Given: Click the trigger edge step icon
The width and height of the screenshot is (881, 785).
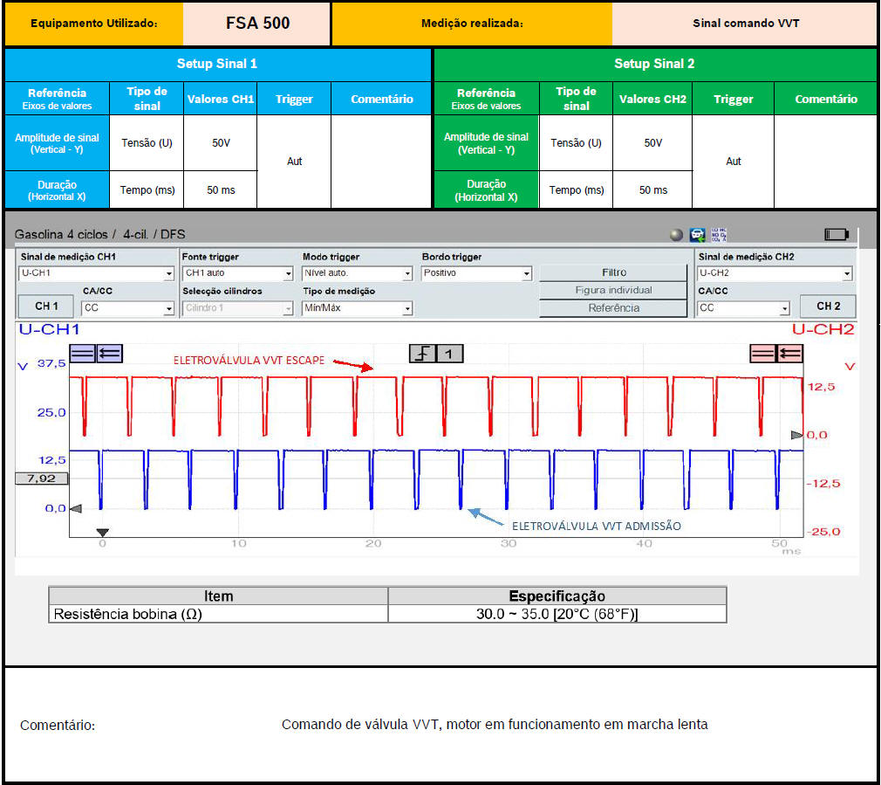Looking at the screenshot, I should tap(423, 353).
